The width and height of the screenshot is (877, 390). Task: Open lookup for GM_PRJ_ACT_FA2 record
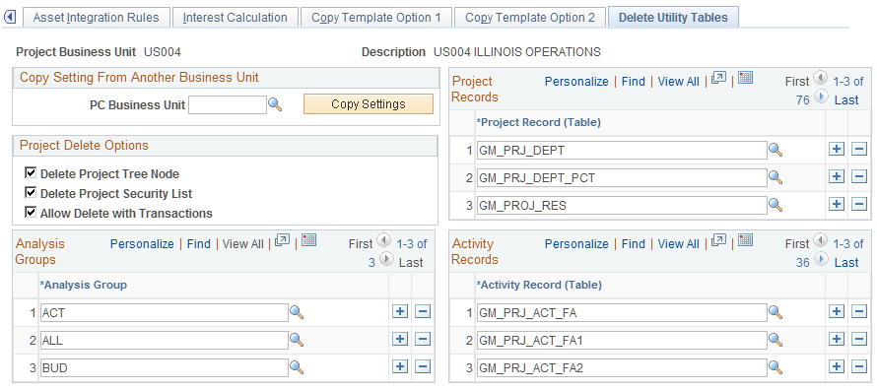[776, 367]
